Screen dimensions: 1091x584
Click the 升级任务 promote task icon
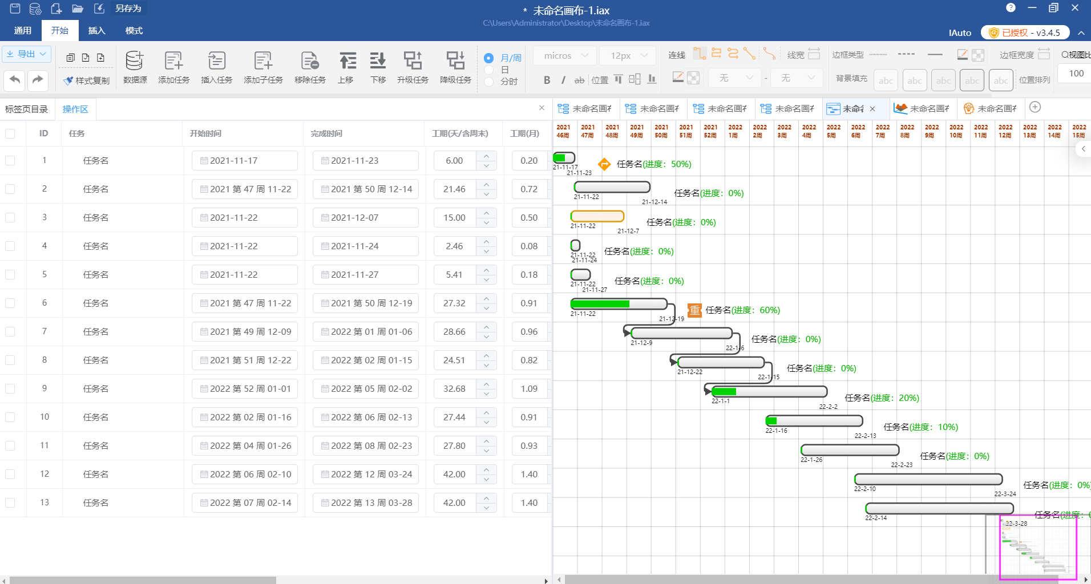pyautogui.click(x=413, y=60)
